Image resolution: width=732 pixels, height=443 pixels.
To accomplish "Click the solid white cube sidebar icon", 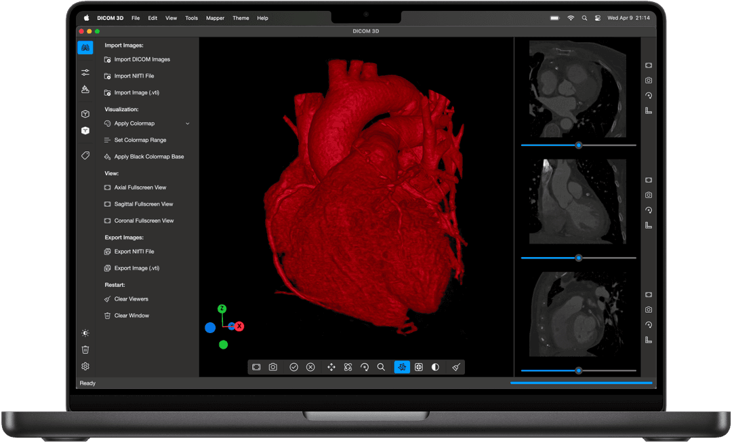I will 85,130.
